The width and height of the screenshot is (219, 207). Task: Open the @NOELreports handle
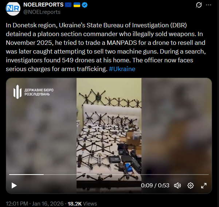tap(42, 12)
